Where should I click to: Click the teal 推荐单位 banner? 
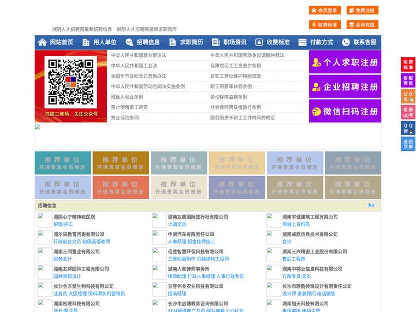point(62,163)
